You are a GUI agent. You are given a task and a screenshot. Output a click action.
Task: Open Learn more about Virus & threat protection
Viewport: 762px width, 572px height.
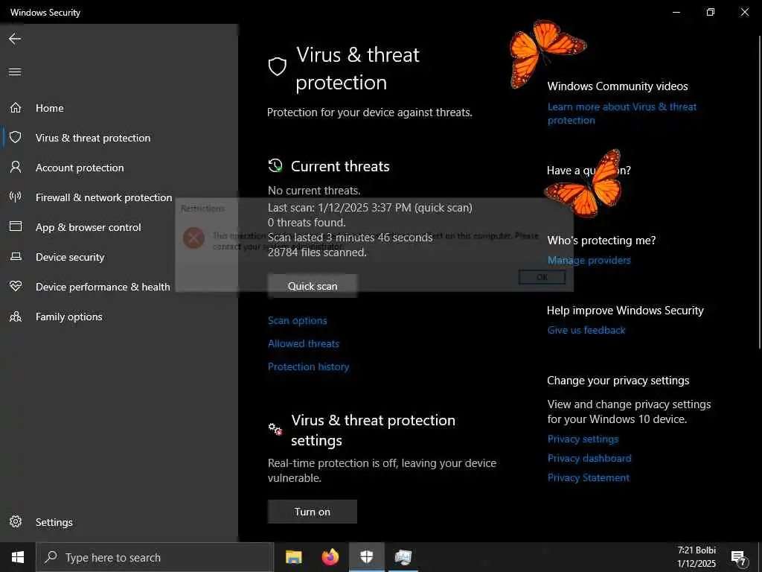tap(622, 113)
